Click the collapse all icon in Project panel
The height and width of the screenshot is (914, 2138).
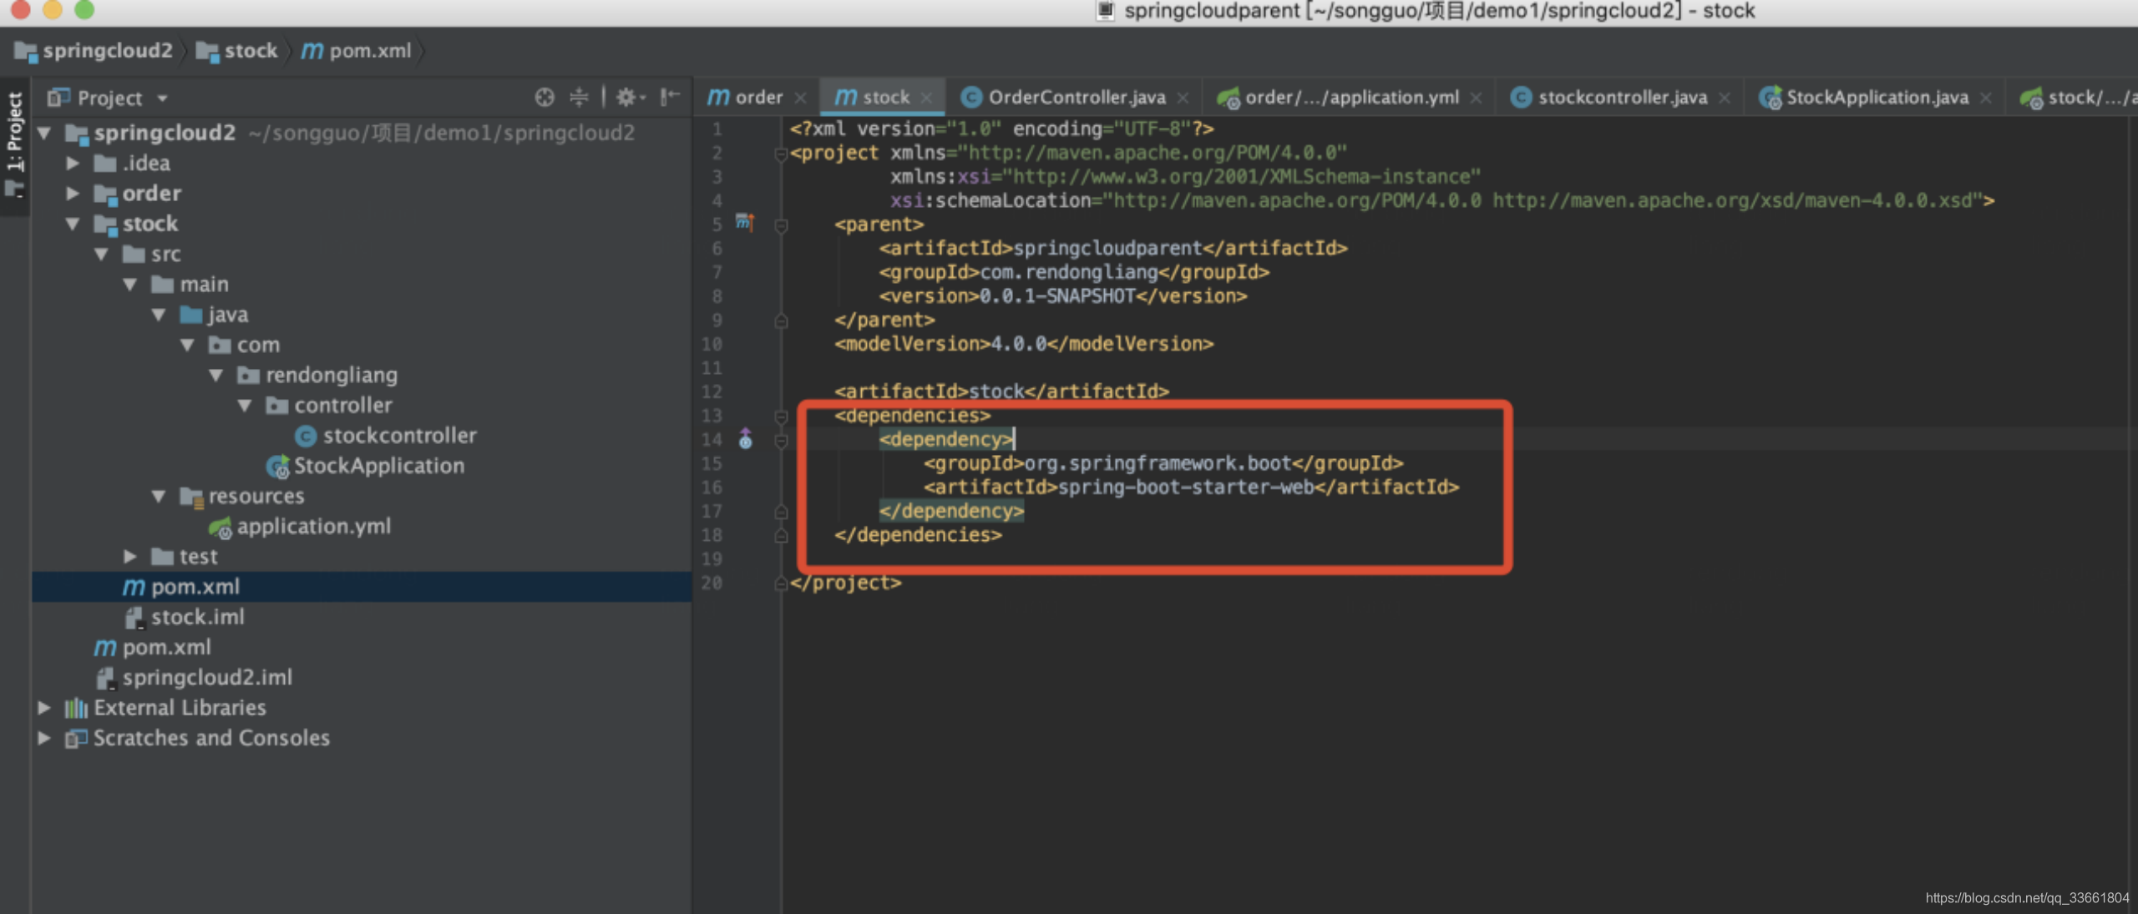(x=579, y=98)
